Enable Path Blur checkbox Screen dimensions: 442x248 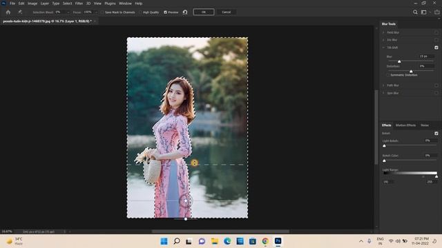(436, 85)
